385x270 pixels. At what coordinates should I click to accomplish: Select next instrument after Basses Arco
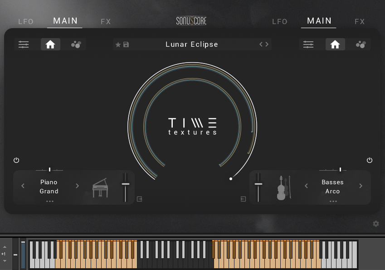click(361, 186)
